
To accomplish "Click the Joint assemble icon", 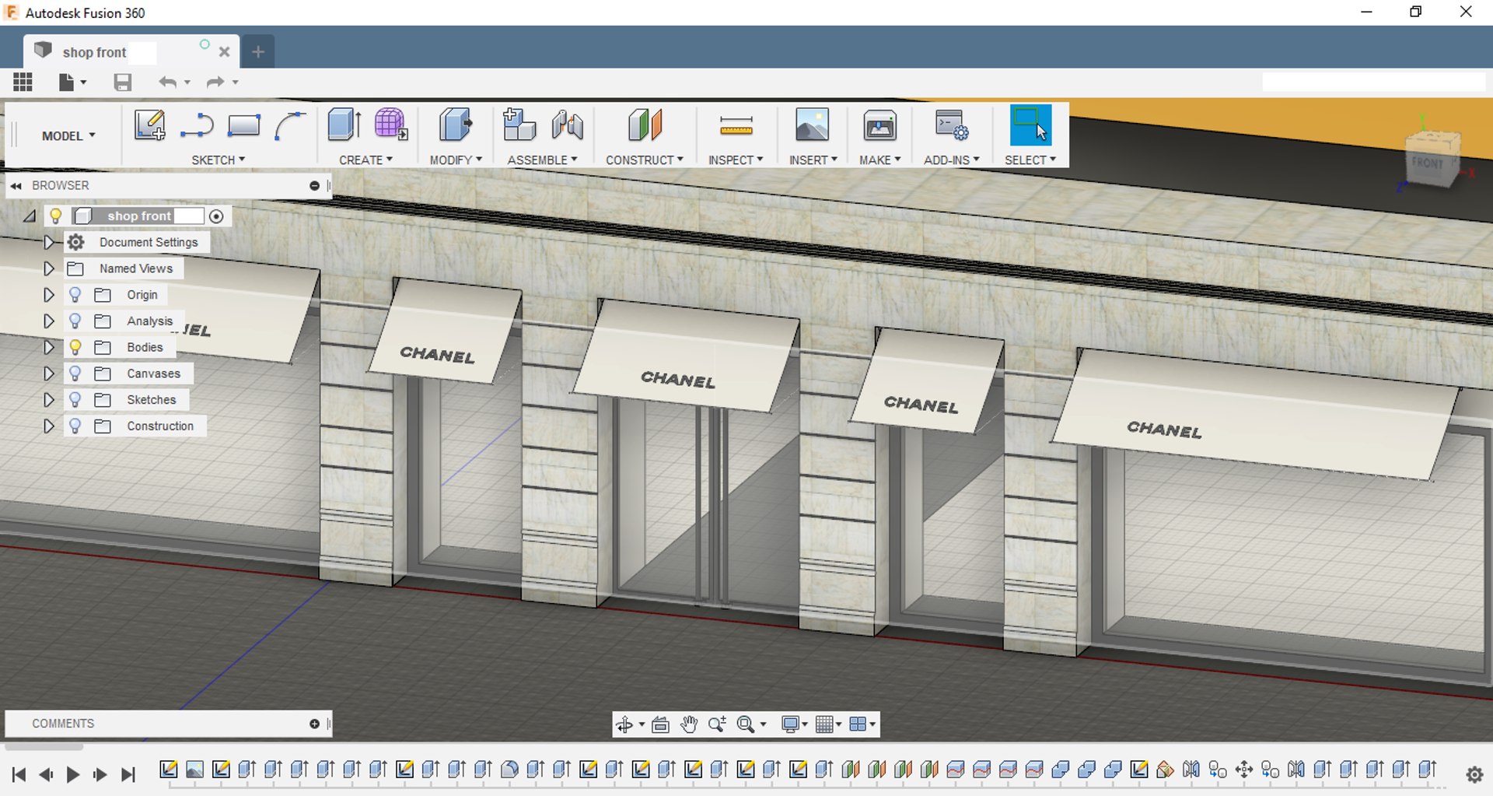I will 568,124.
